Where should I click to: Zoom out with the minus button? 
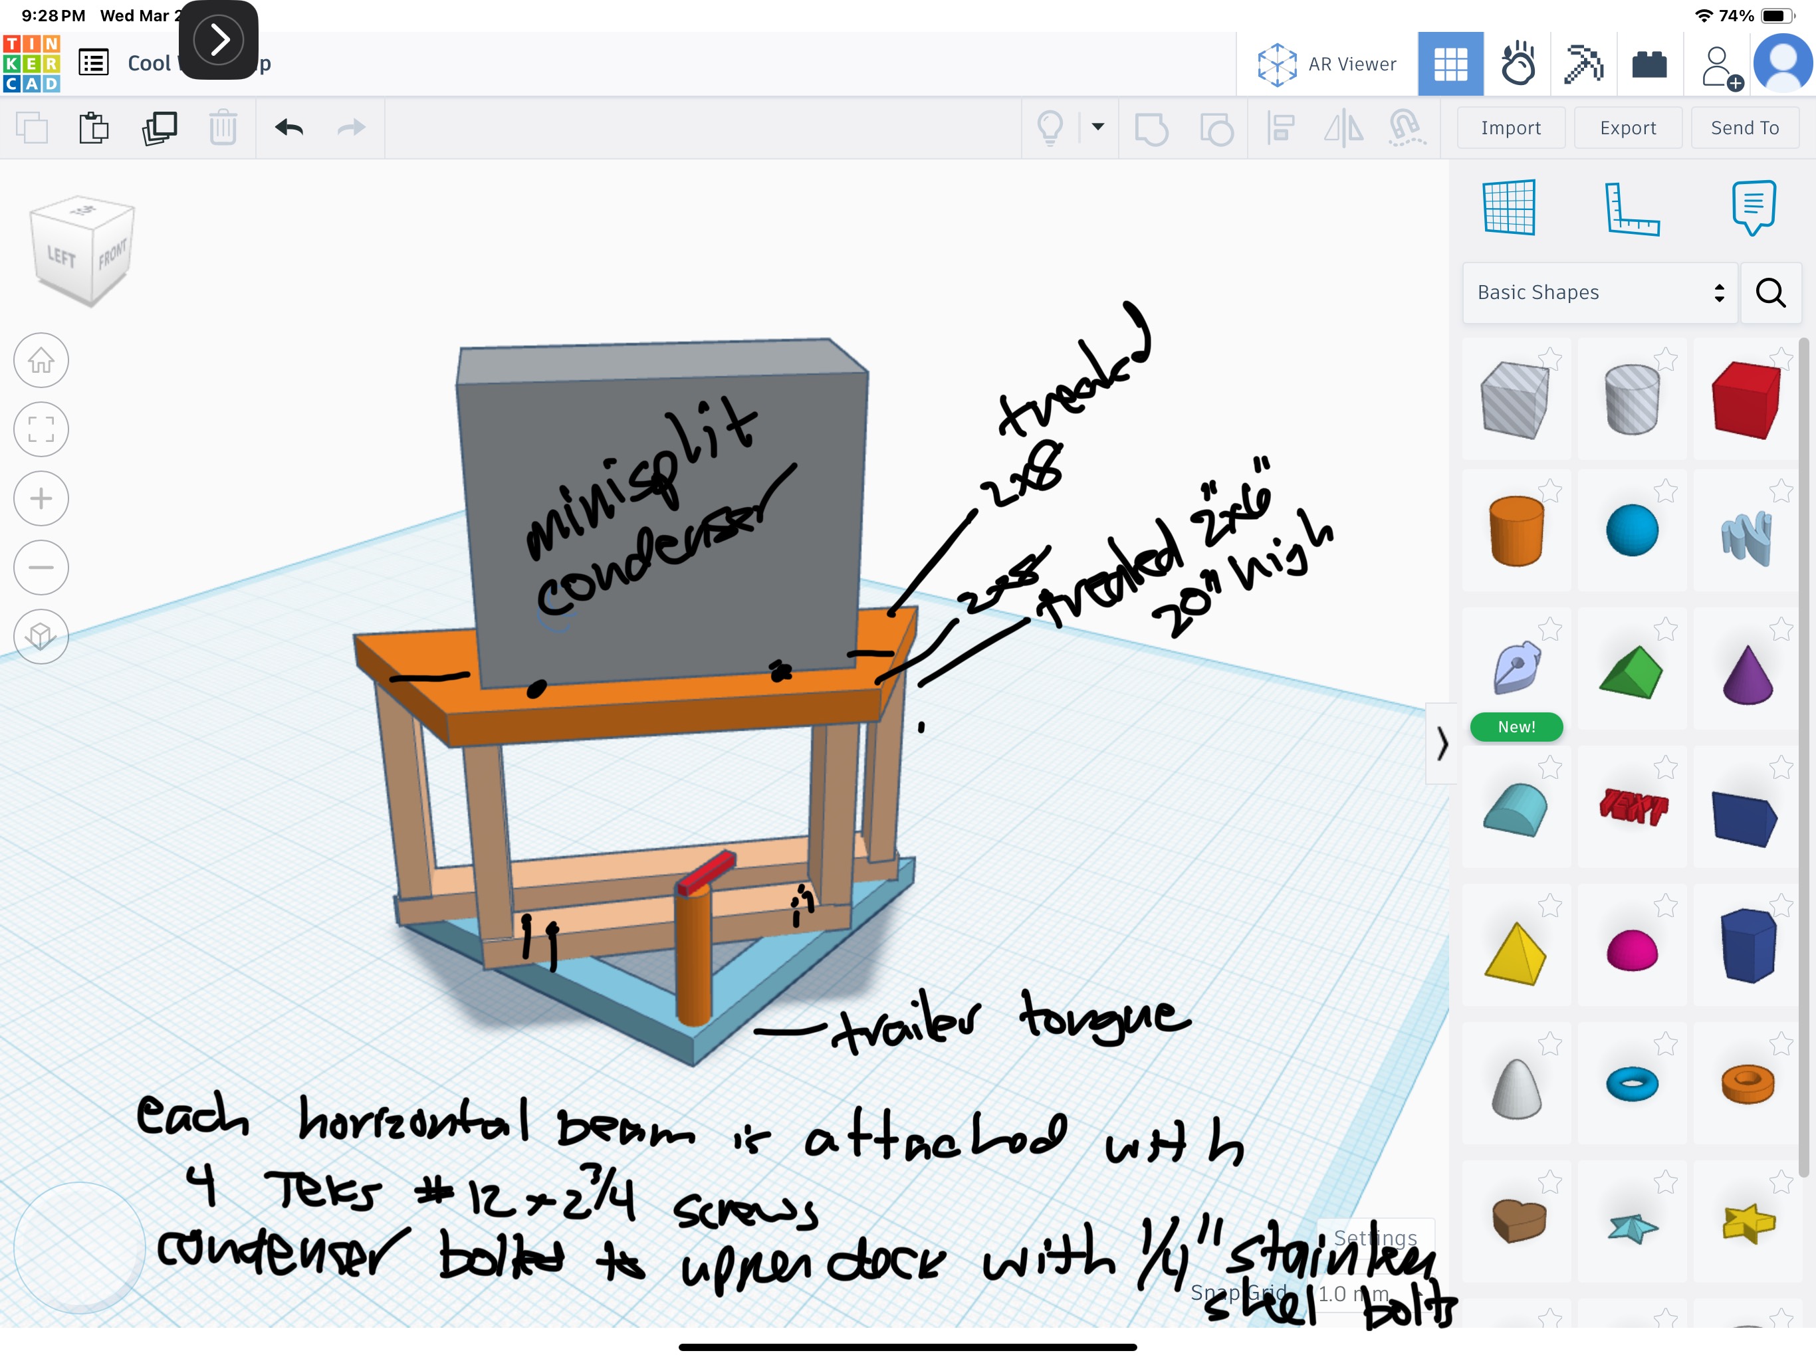click(x=41, y=568)
